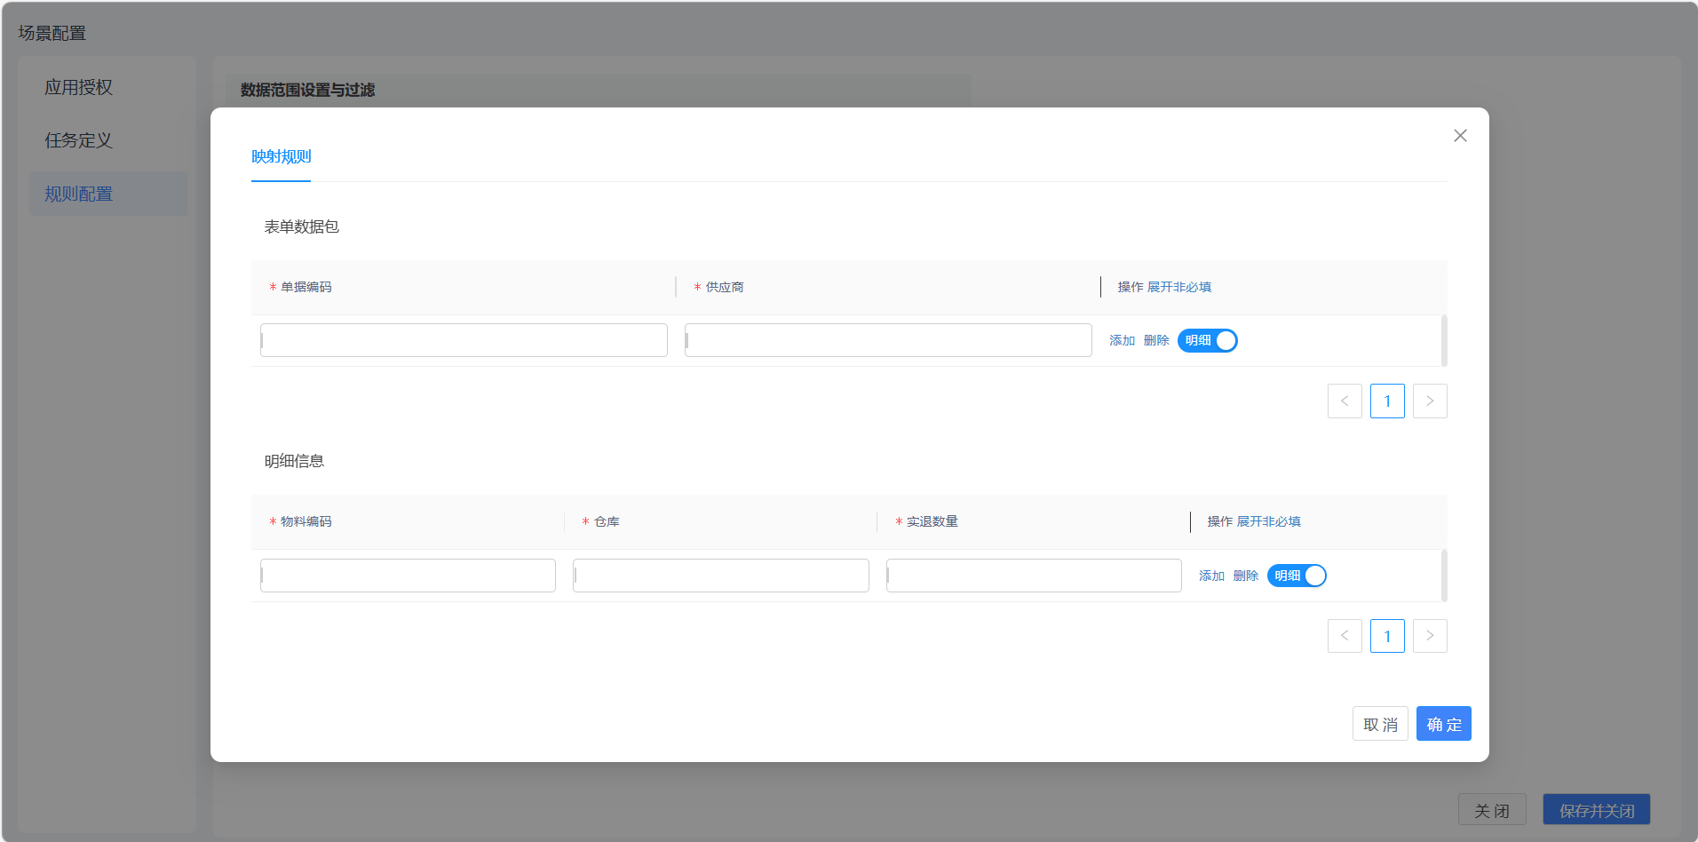Click 删除 link in 明细信息 row
Viewport: 1698px width, 842px height.
(x=1246, y=576)
